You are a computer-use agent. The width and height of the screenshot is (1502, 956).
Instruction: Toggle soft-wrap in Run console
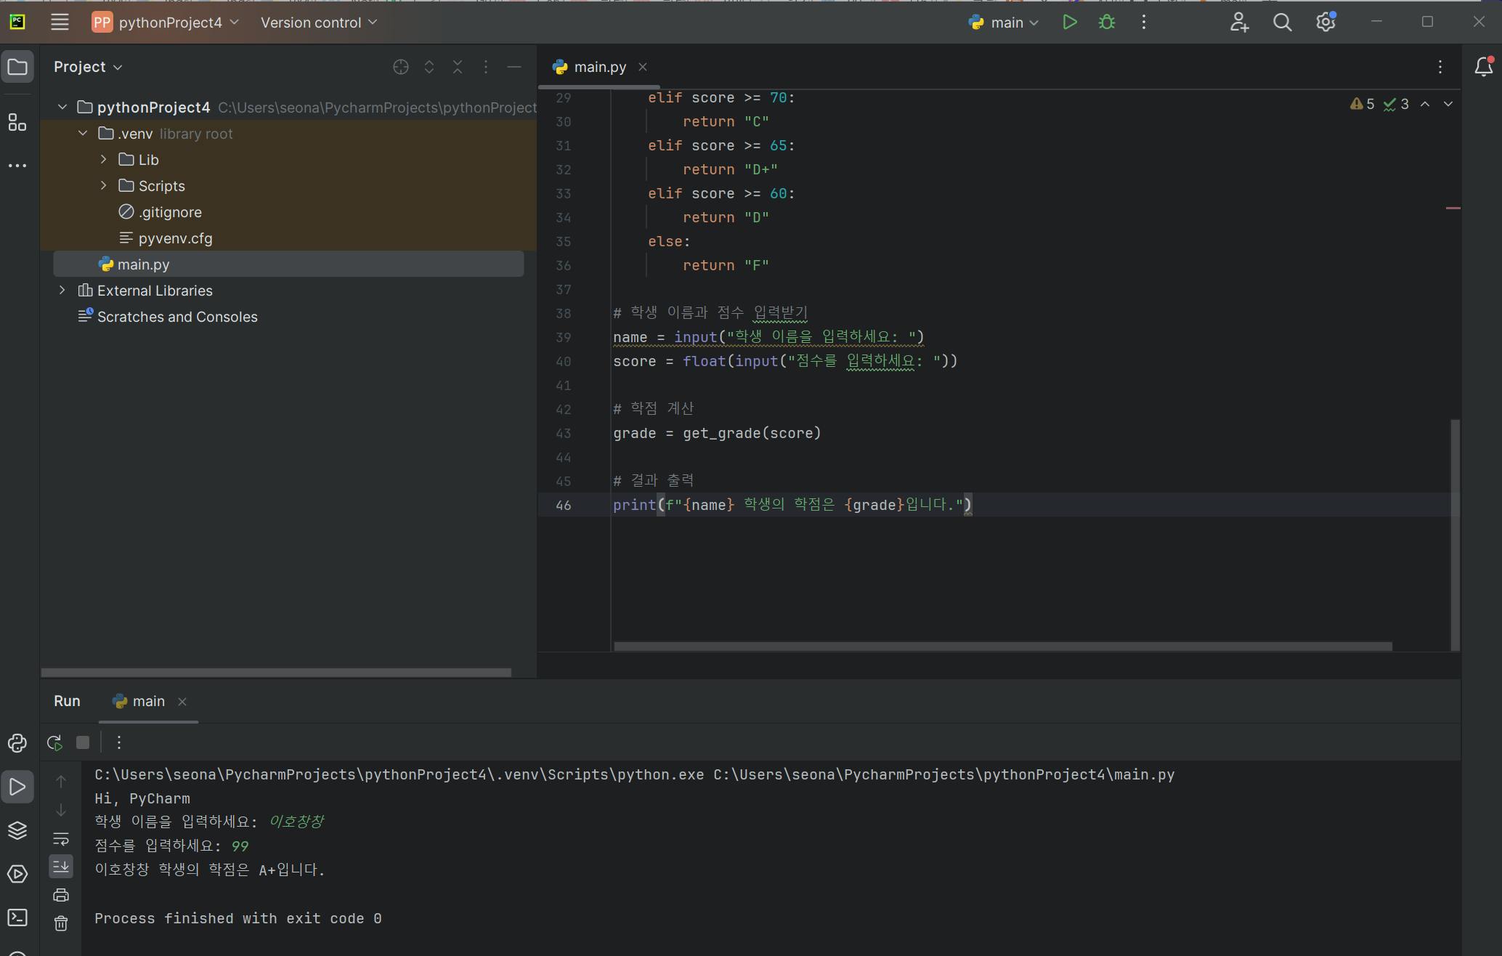[x=61, y=839]
